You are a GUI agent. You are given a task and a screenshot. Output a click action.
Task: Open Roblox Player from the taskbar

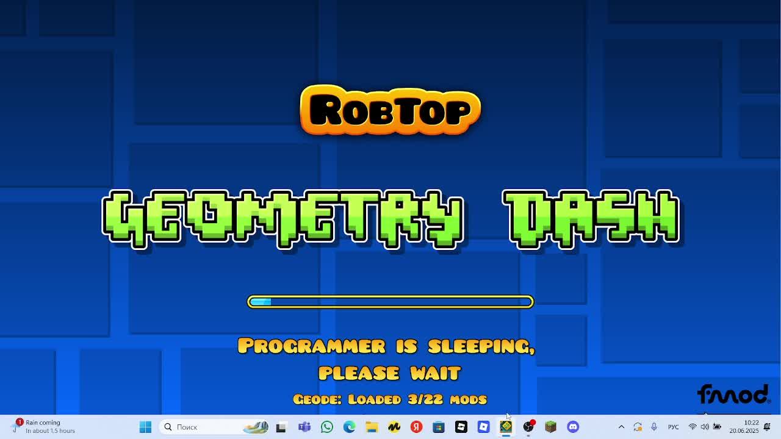[461, 427]
